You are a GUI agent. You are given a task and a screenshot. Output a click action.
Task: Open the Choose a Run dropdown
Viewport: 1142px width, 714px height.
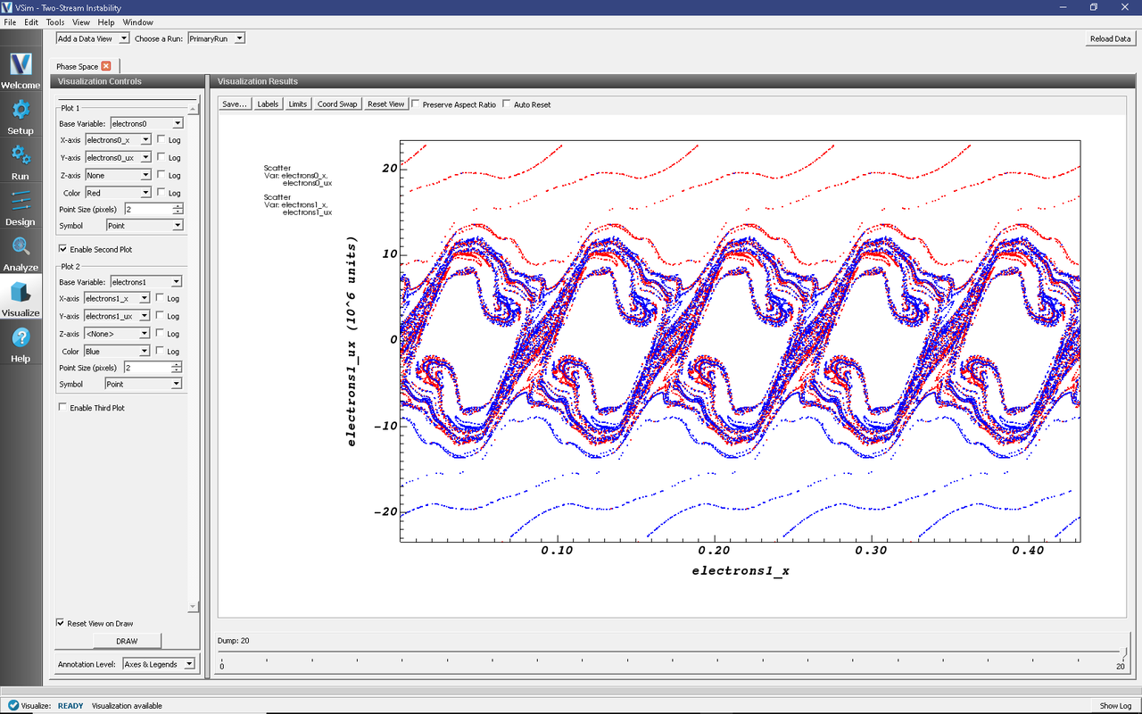[216, 38]
